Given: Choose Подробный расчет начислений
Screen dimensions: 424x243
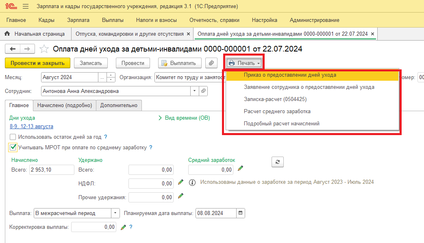Looking at the screenshot, I should click(312, 123).
